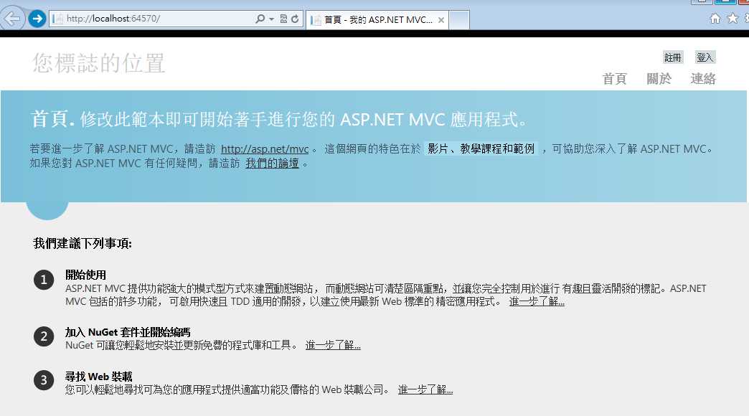This screenshot has height=416, width=749.
Task: Toggle the compatibility view icon
Action: point(283,19)
